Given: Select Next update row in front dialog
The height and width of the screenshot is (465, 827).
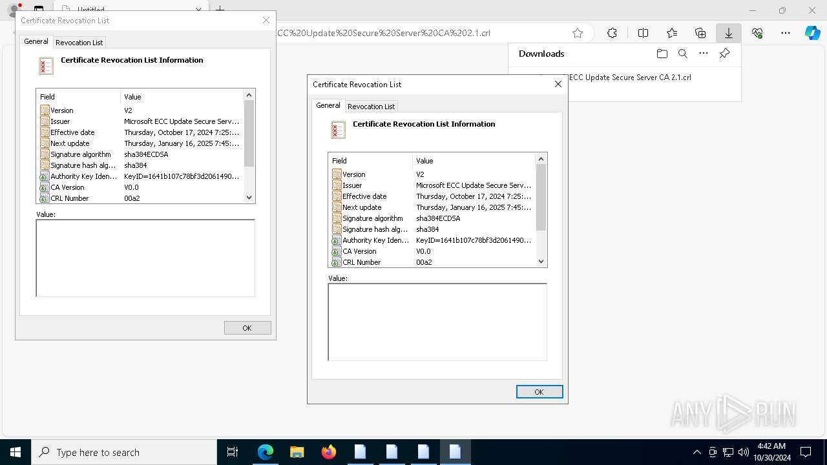Looking at the screenshot, I should click(432, 207).
